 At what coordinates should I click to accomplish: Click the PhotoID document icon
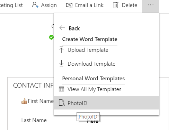62,103
